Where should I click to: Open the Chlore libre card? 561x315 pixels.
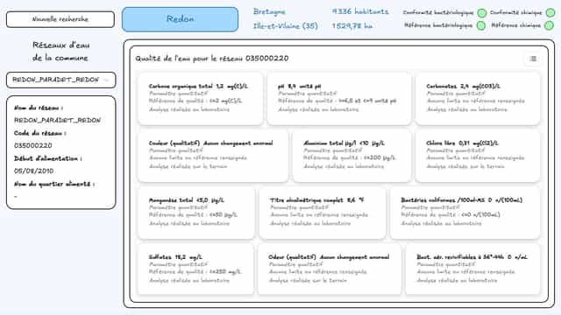click(478, 156)
